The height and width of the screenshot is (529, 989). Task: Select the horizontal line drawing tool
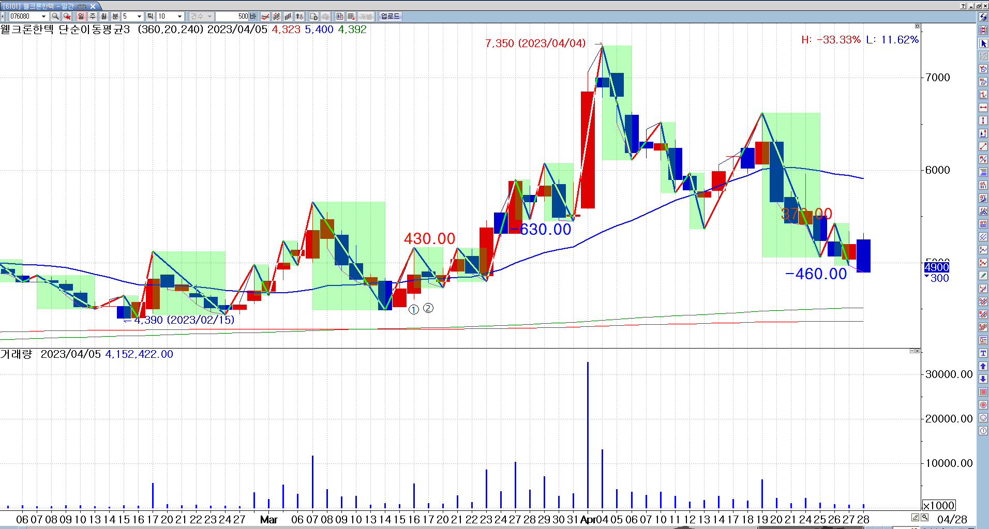(x=983, y=108)
